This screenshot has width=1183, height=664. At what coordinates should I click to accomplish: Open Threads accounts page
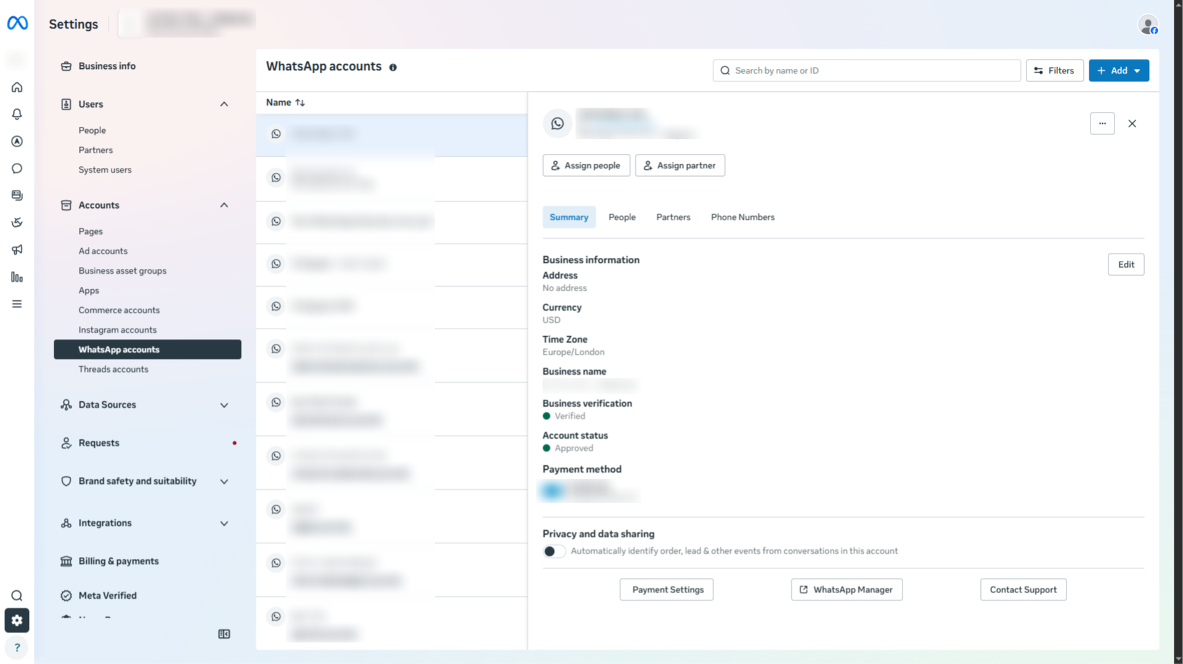coord(113,369)
